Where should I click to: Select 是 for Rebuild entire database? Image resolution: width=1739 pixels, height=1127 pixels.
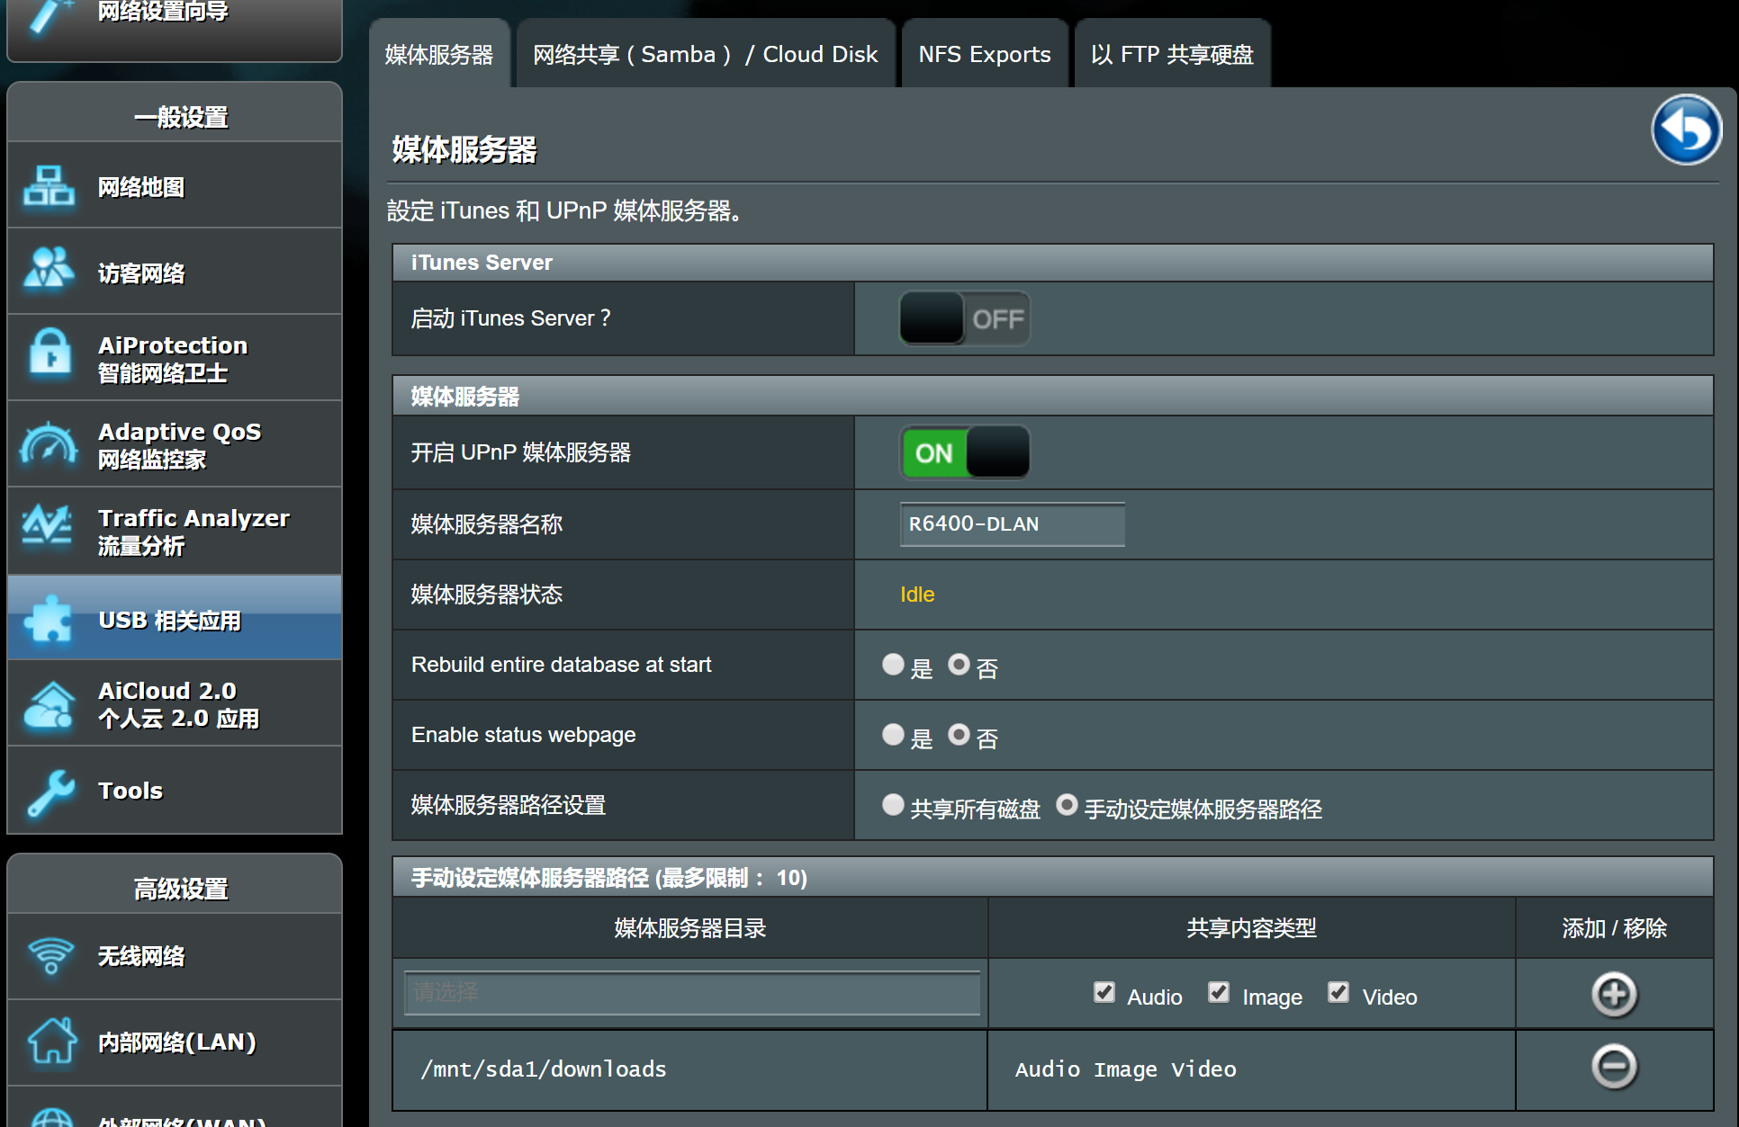point(893,665)
